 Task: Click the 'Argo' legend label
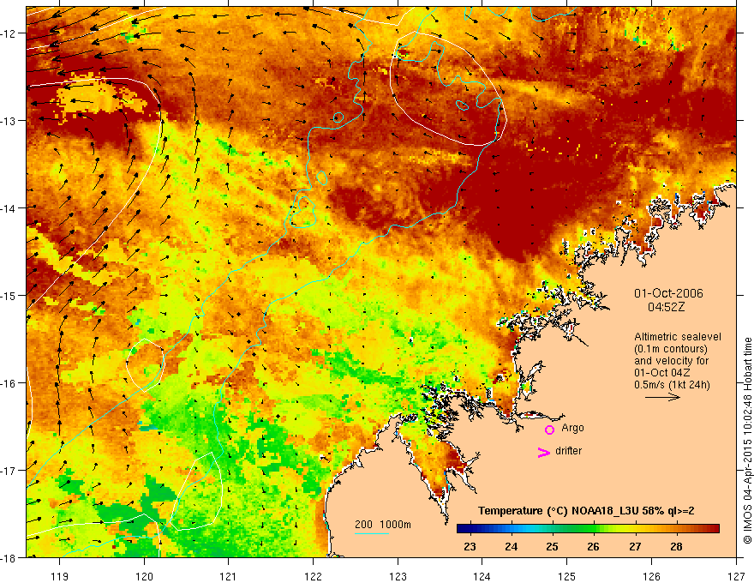click(572, 428)
